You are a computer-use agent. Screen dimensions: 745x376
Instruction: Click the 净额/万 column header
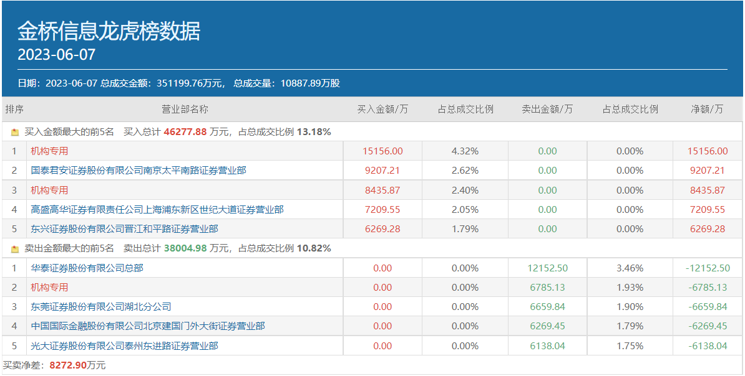(x=708, y=109)
